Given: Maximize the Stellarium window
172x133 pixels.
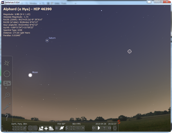Looking at the screenshot, I should click(161, 2).
